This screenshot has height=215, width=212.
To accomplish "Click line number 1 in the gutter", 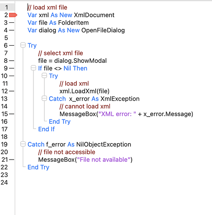I will coord(6,7).
